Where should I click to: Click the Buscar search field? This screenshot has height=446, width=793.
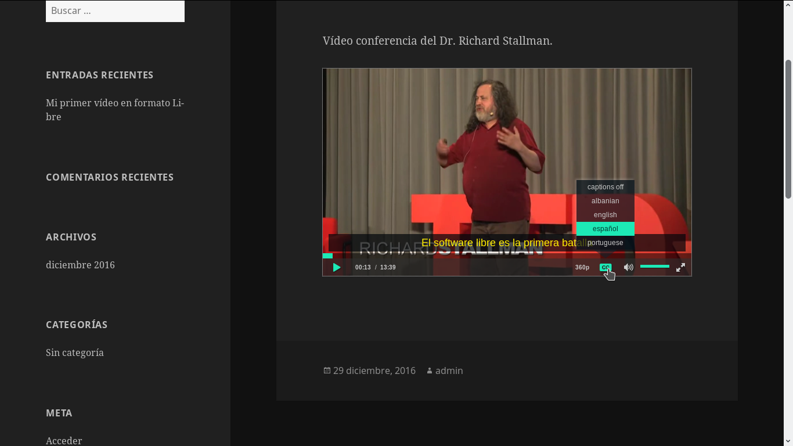click(x=115, y=10)
